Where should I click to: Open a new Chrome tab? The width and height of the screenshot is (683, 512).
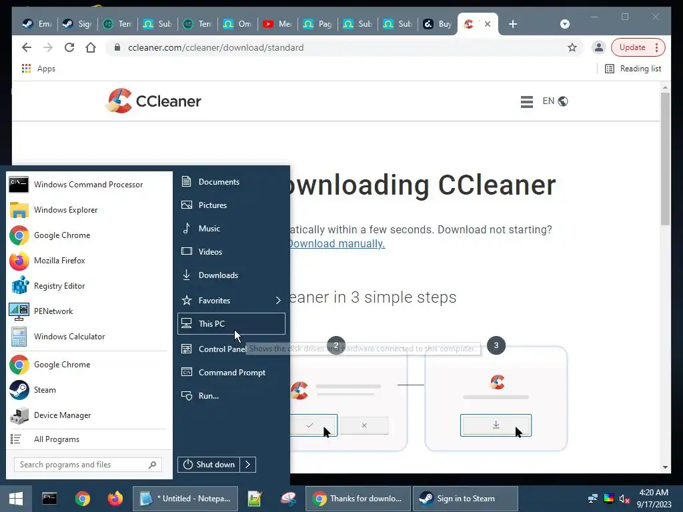point(513,24)
